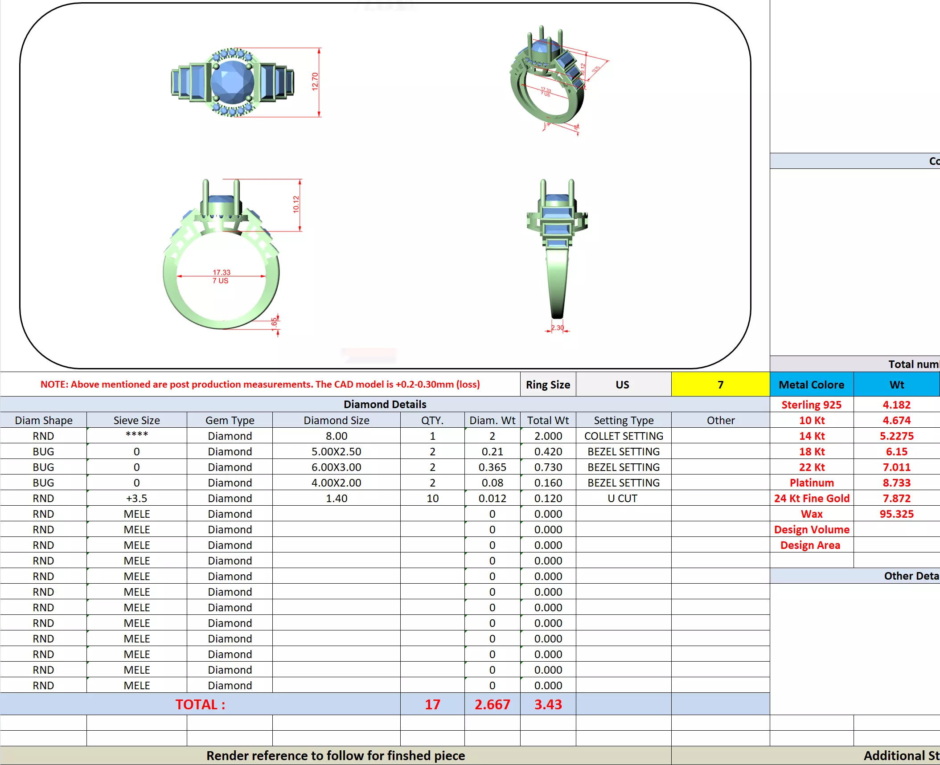Select the yellow ring size cell showing 7
The width and height of the screenshot is (940, 765).
(720, 385)
